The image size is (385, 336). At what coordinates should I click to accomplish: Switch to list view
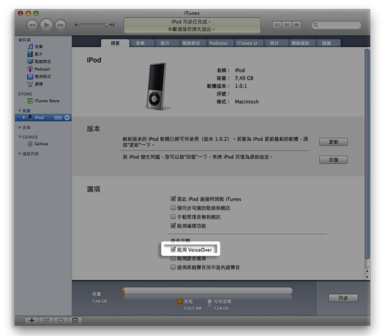click(277, 25)
